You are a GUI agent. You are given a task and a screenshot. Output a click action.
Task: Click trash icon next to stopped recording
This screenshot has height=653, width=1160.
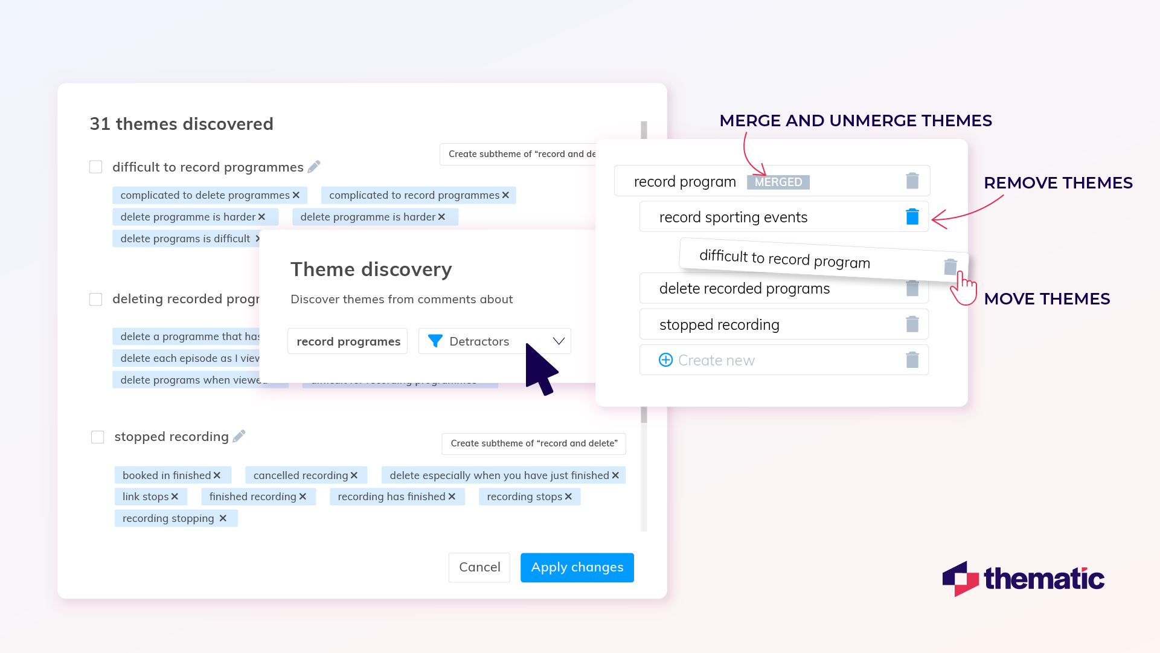pyautogui.click(x=912, y=324)
